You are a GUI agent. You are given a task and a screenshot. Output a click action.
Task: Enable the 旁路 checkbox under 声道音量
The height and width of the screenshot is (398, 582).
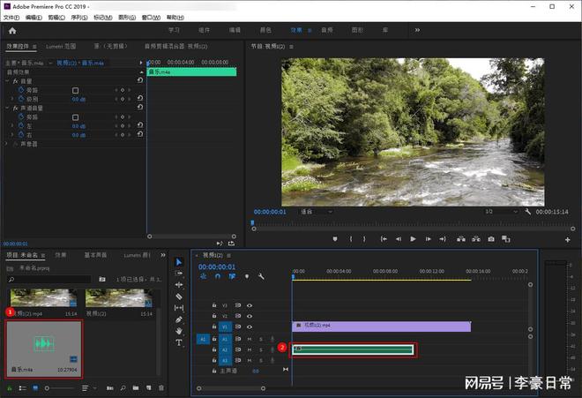pyautogui.click(x=75, y=117)
